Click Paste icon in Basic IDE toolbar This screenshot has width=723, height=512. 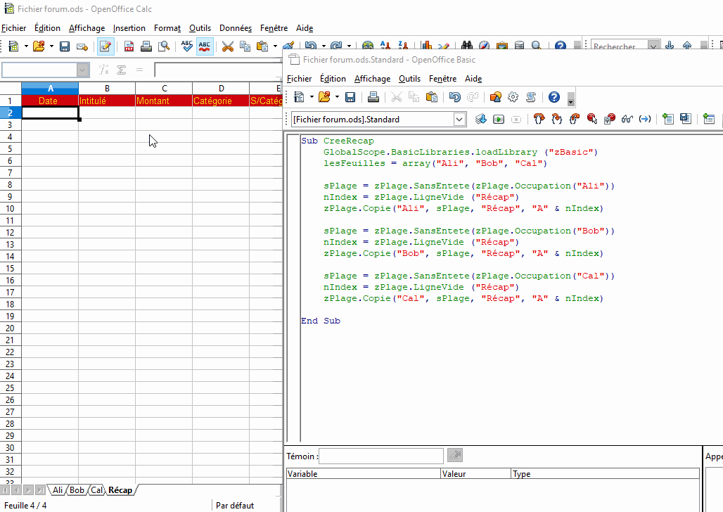coord(432,97)
